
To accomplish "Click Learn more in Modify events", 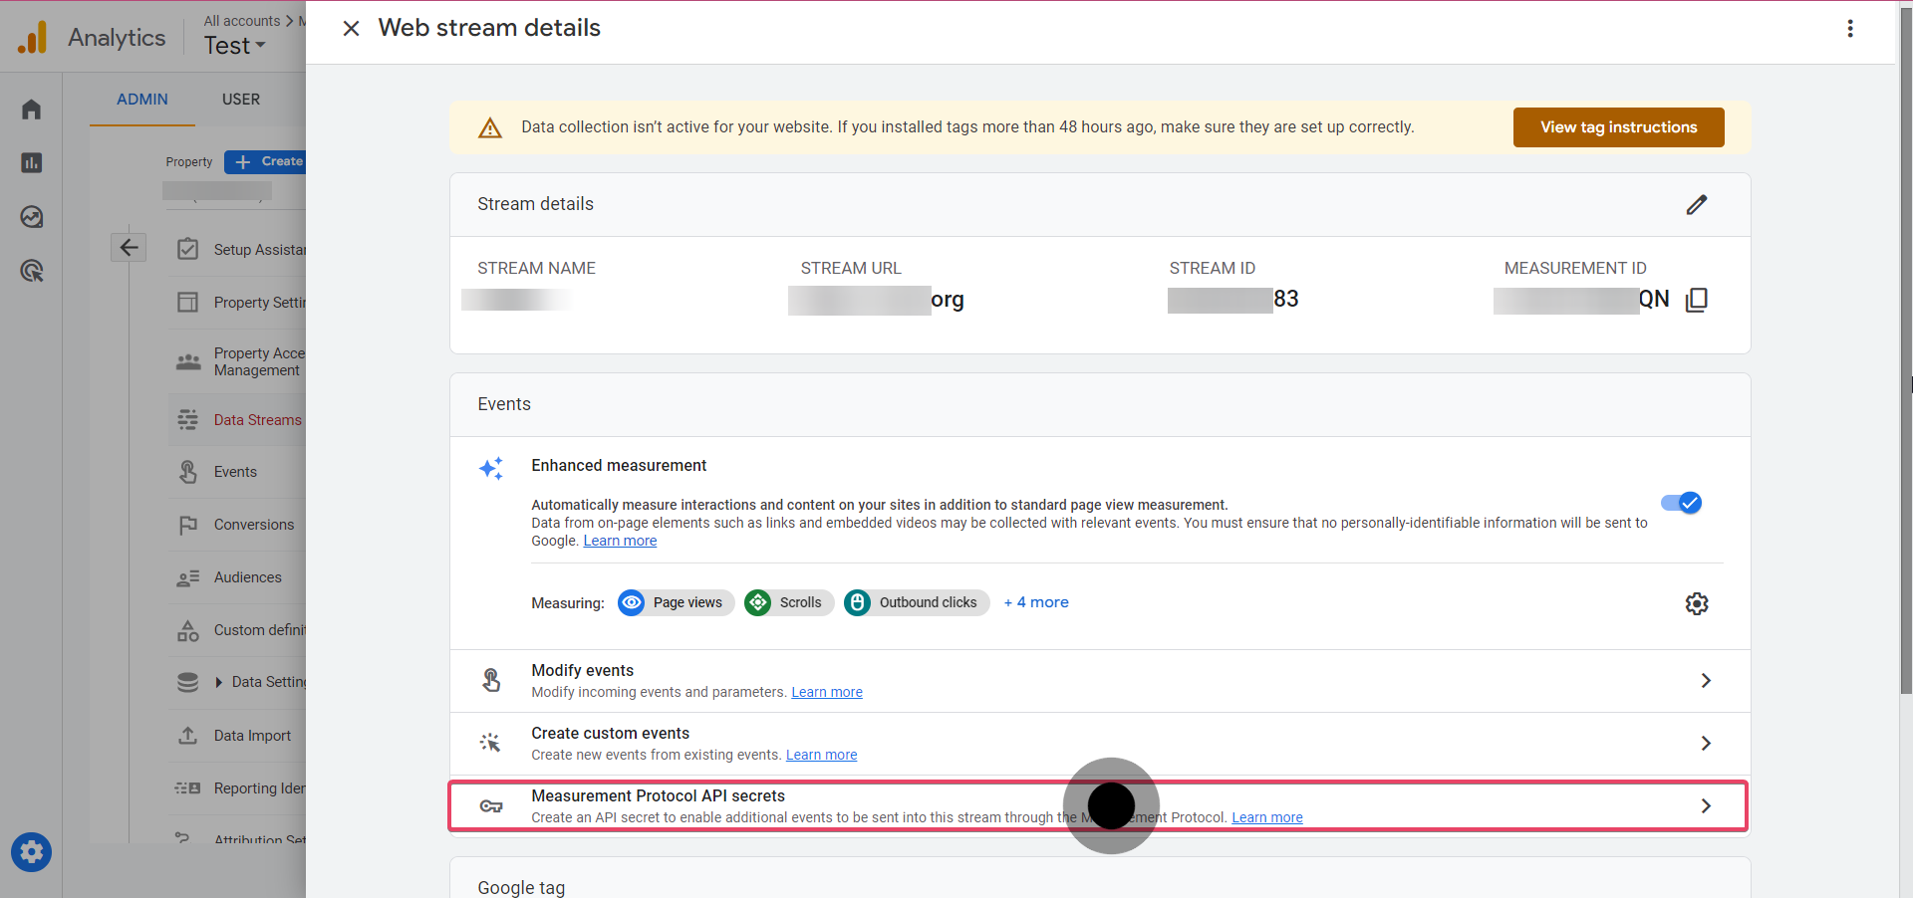I will click(827, 692).
